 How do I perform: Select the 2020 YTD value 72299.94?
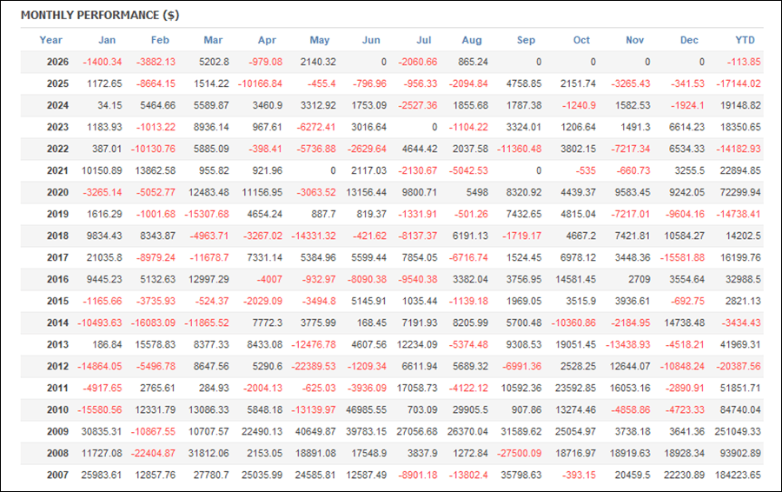(x=740, y=192)
